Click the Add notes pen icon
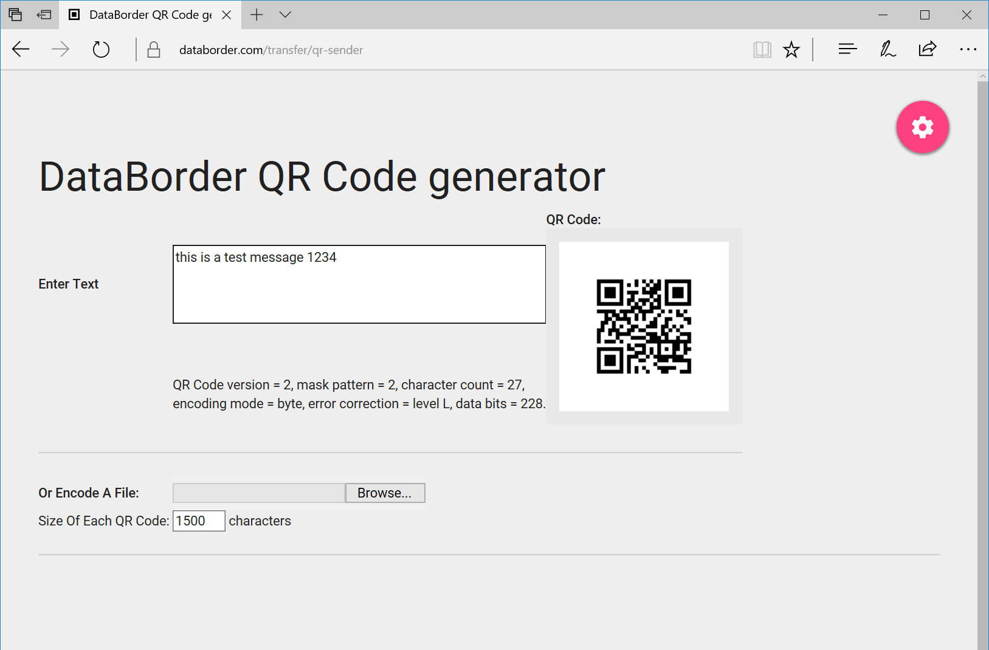989x650 pixels. coord(887,50)
